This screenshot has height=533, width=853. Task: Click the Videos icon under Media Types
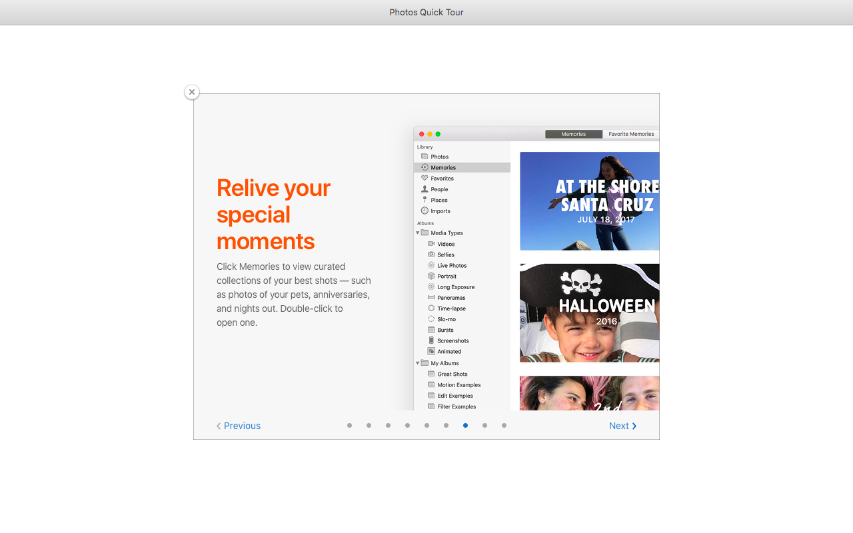point(431,244)
